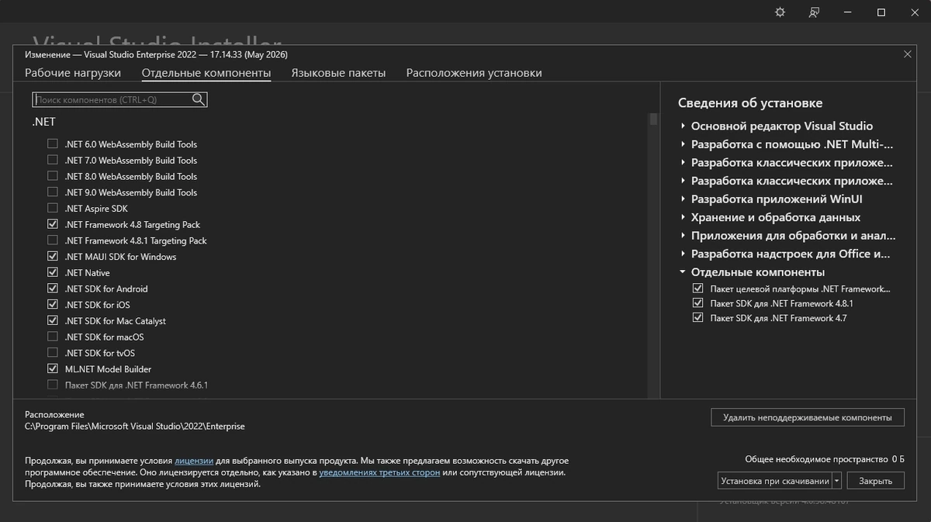Image resolution: width=931 pixels, height=522 pixels.
Task: Minimize the Visual Studio Installer window
Action: pyautogui.click(x=848, y=12)
